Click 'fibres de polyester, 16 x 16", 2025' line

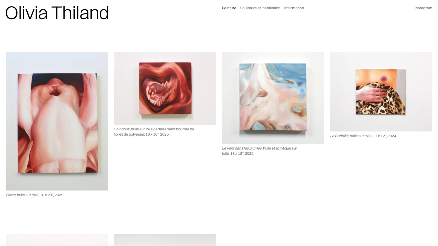point(141,134)
